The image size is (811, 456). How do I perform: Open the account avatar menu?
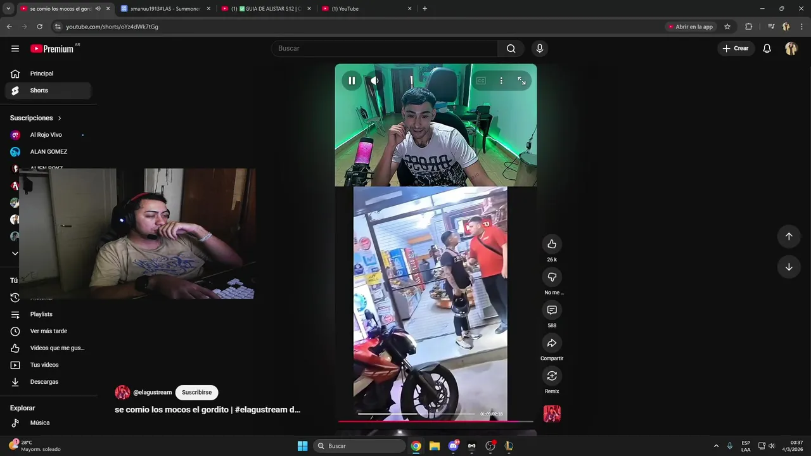pyautogui.click(x=791, y=48)
